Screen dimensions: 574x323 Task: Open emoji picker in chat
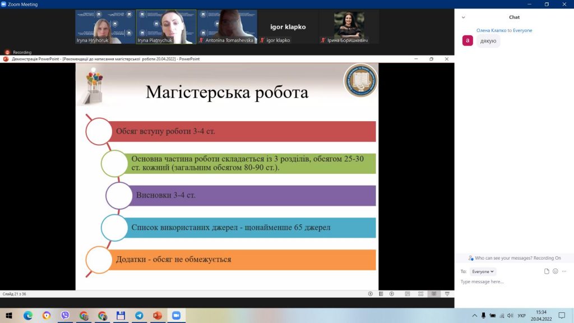[x=556, y=271]
